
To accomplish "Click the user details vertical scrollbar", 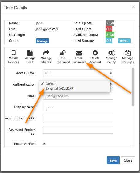I will [133, 87].
